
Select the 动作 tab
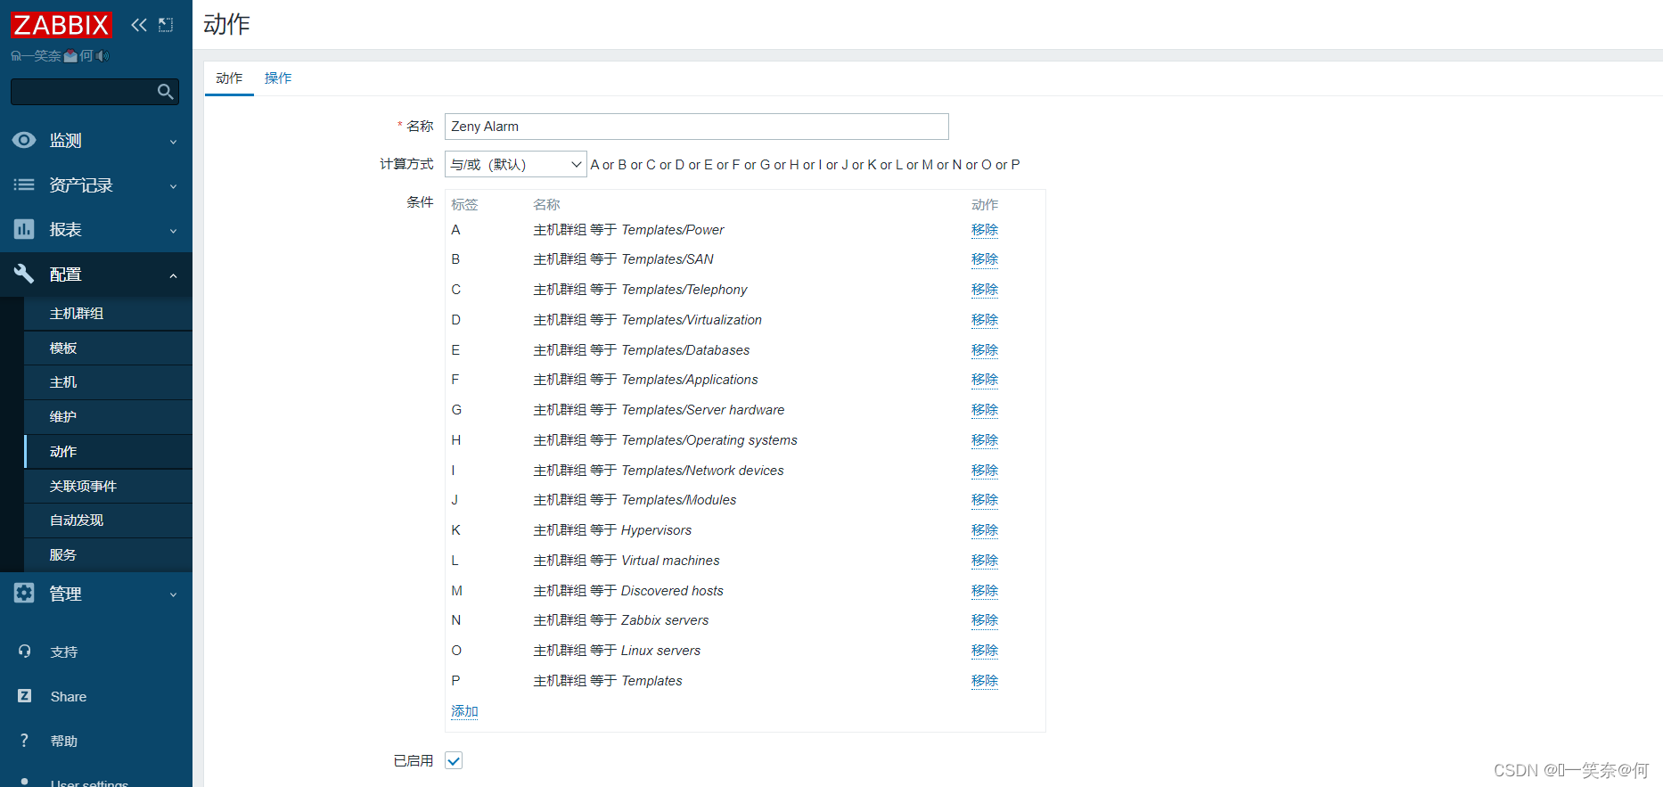pos(229,78)
